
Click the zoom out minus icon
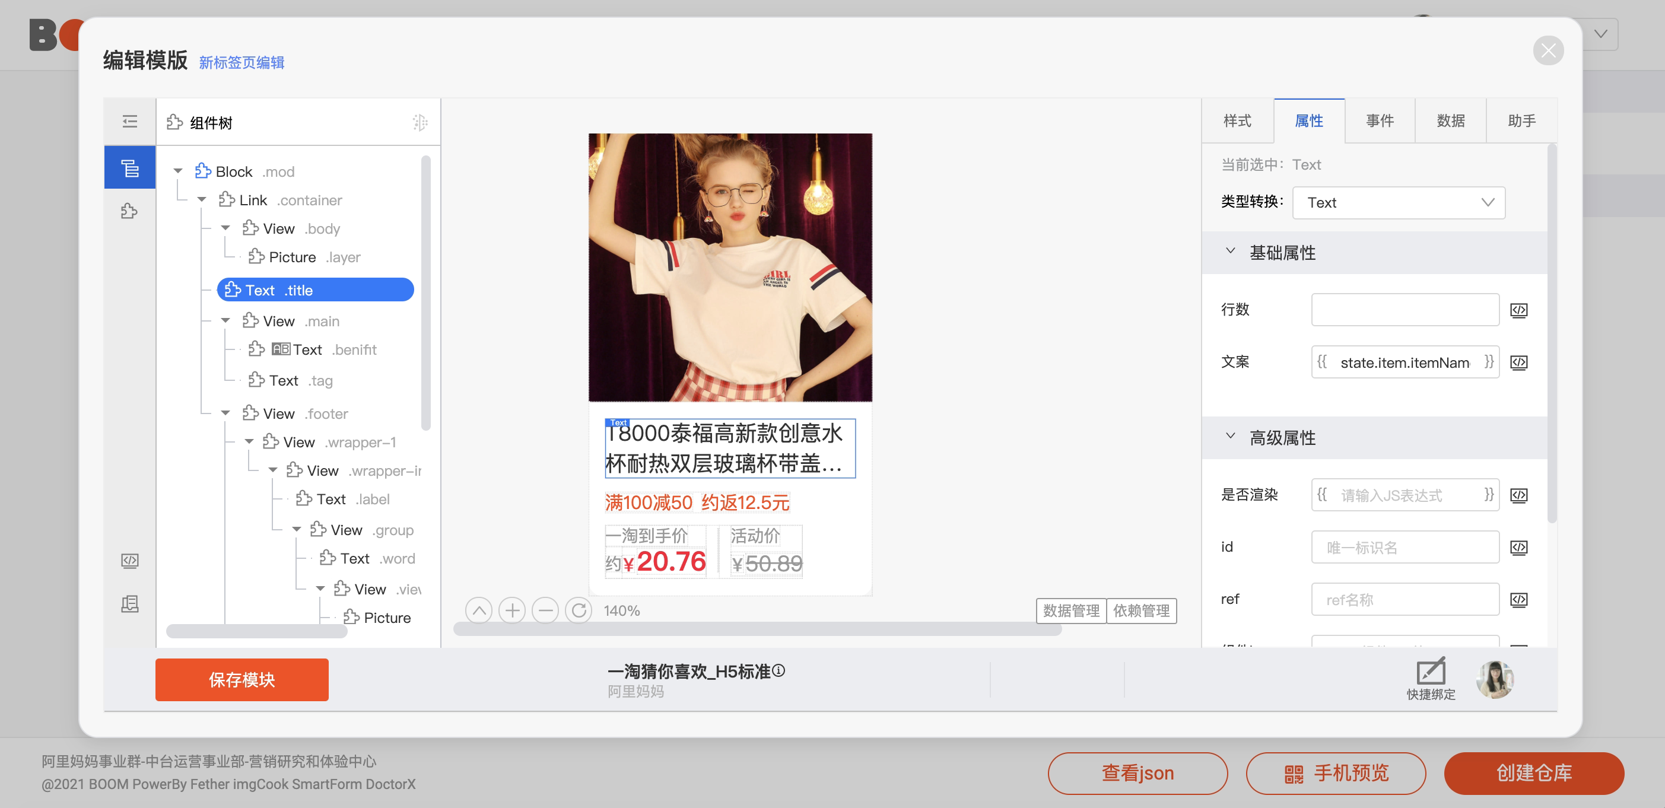pos(545,610)
